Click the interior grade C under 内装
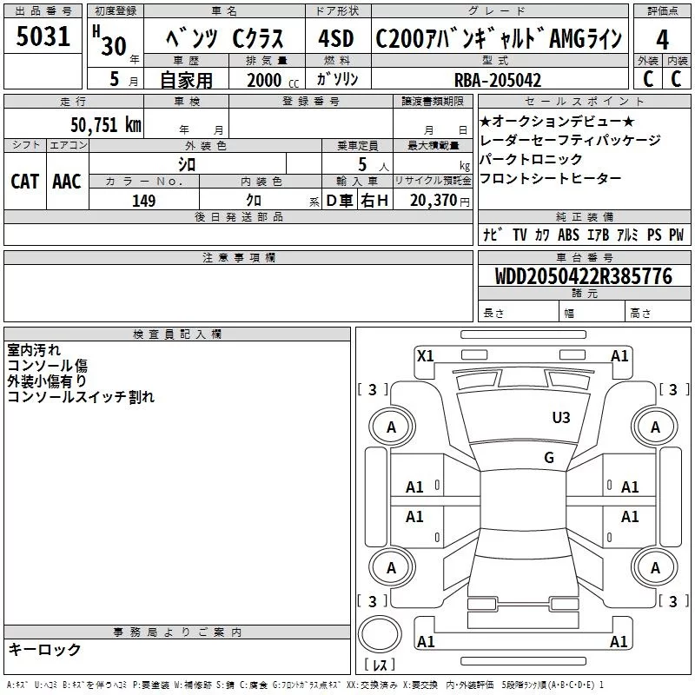This screenshot has width=695, height=695. point(676,79)
